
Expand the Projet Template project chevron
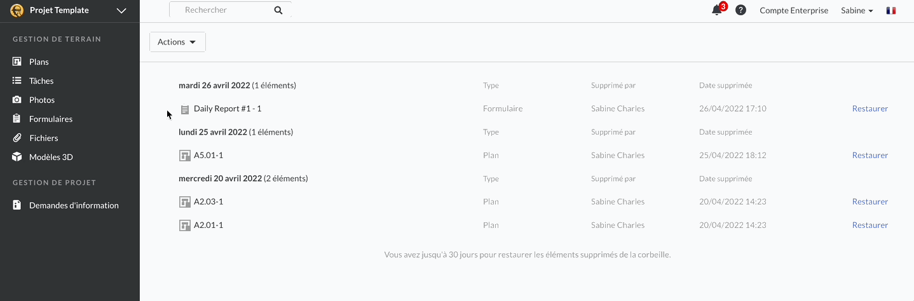click(121, 11)
